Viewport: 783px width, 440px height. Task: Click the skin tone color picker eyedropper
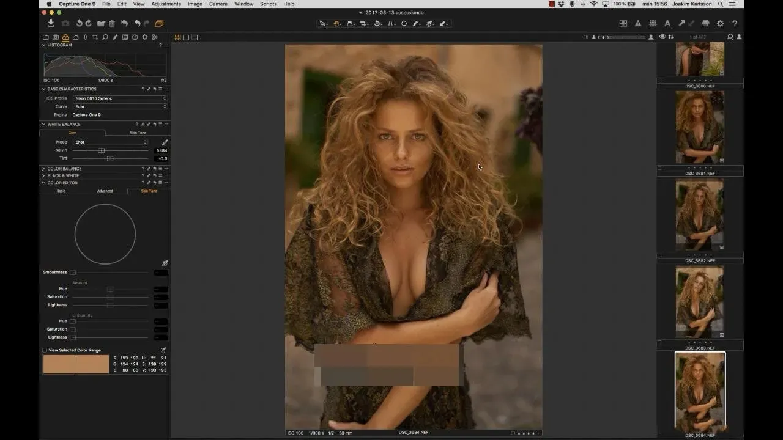165,263
